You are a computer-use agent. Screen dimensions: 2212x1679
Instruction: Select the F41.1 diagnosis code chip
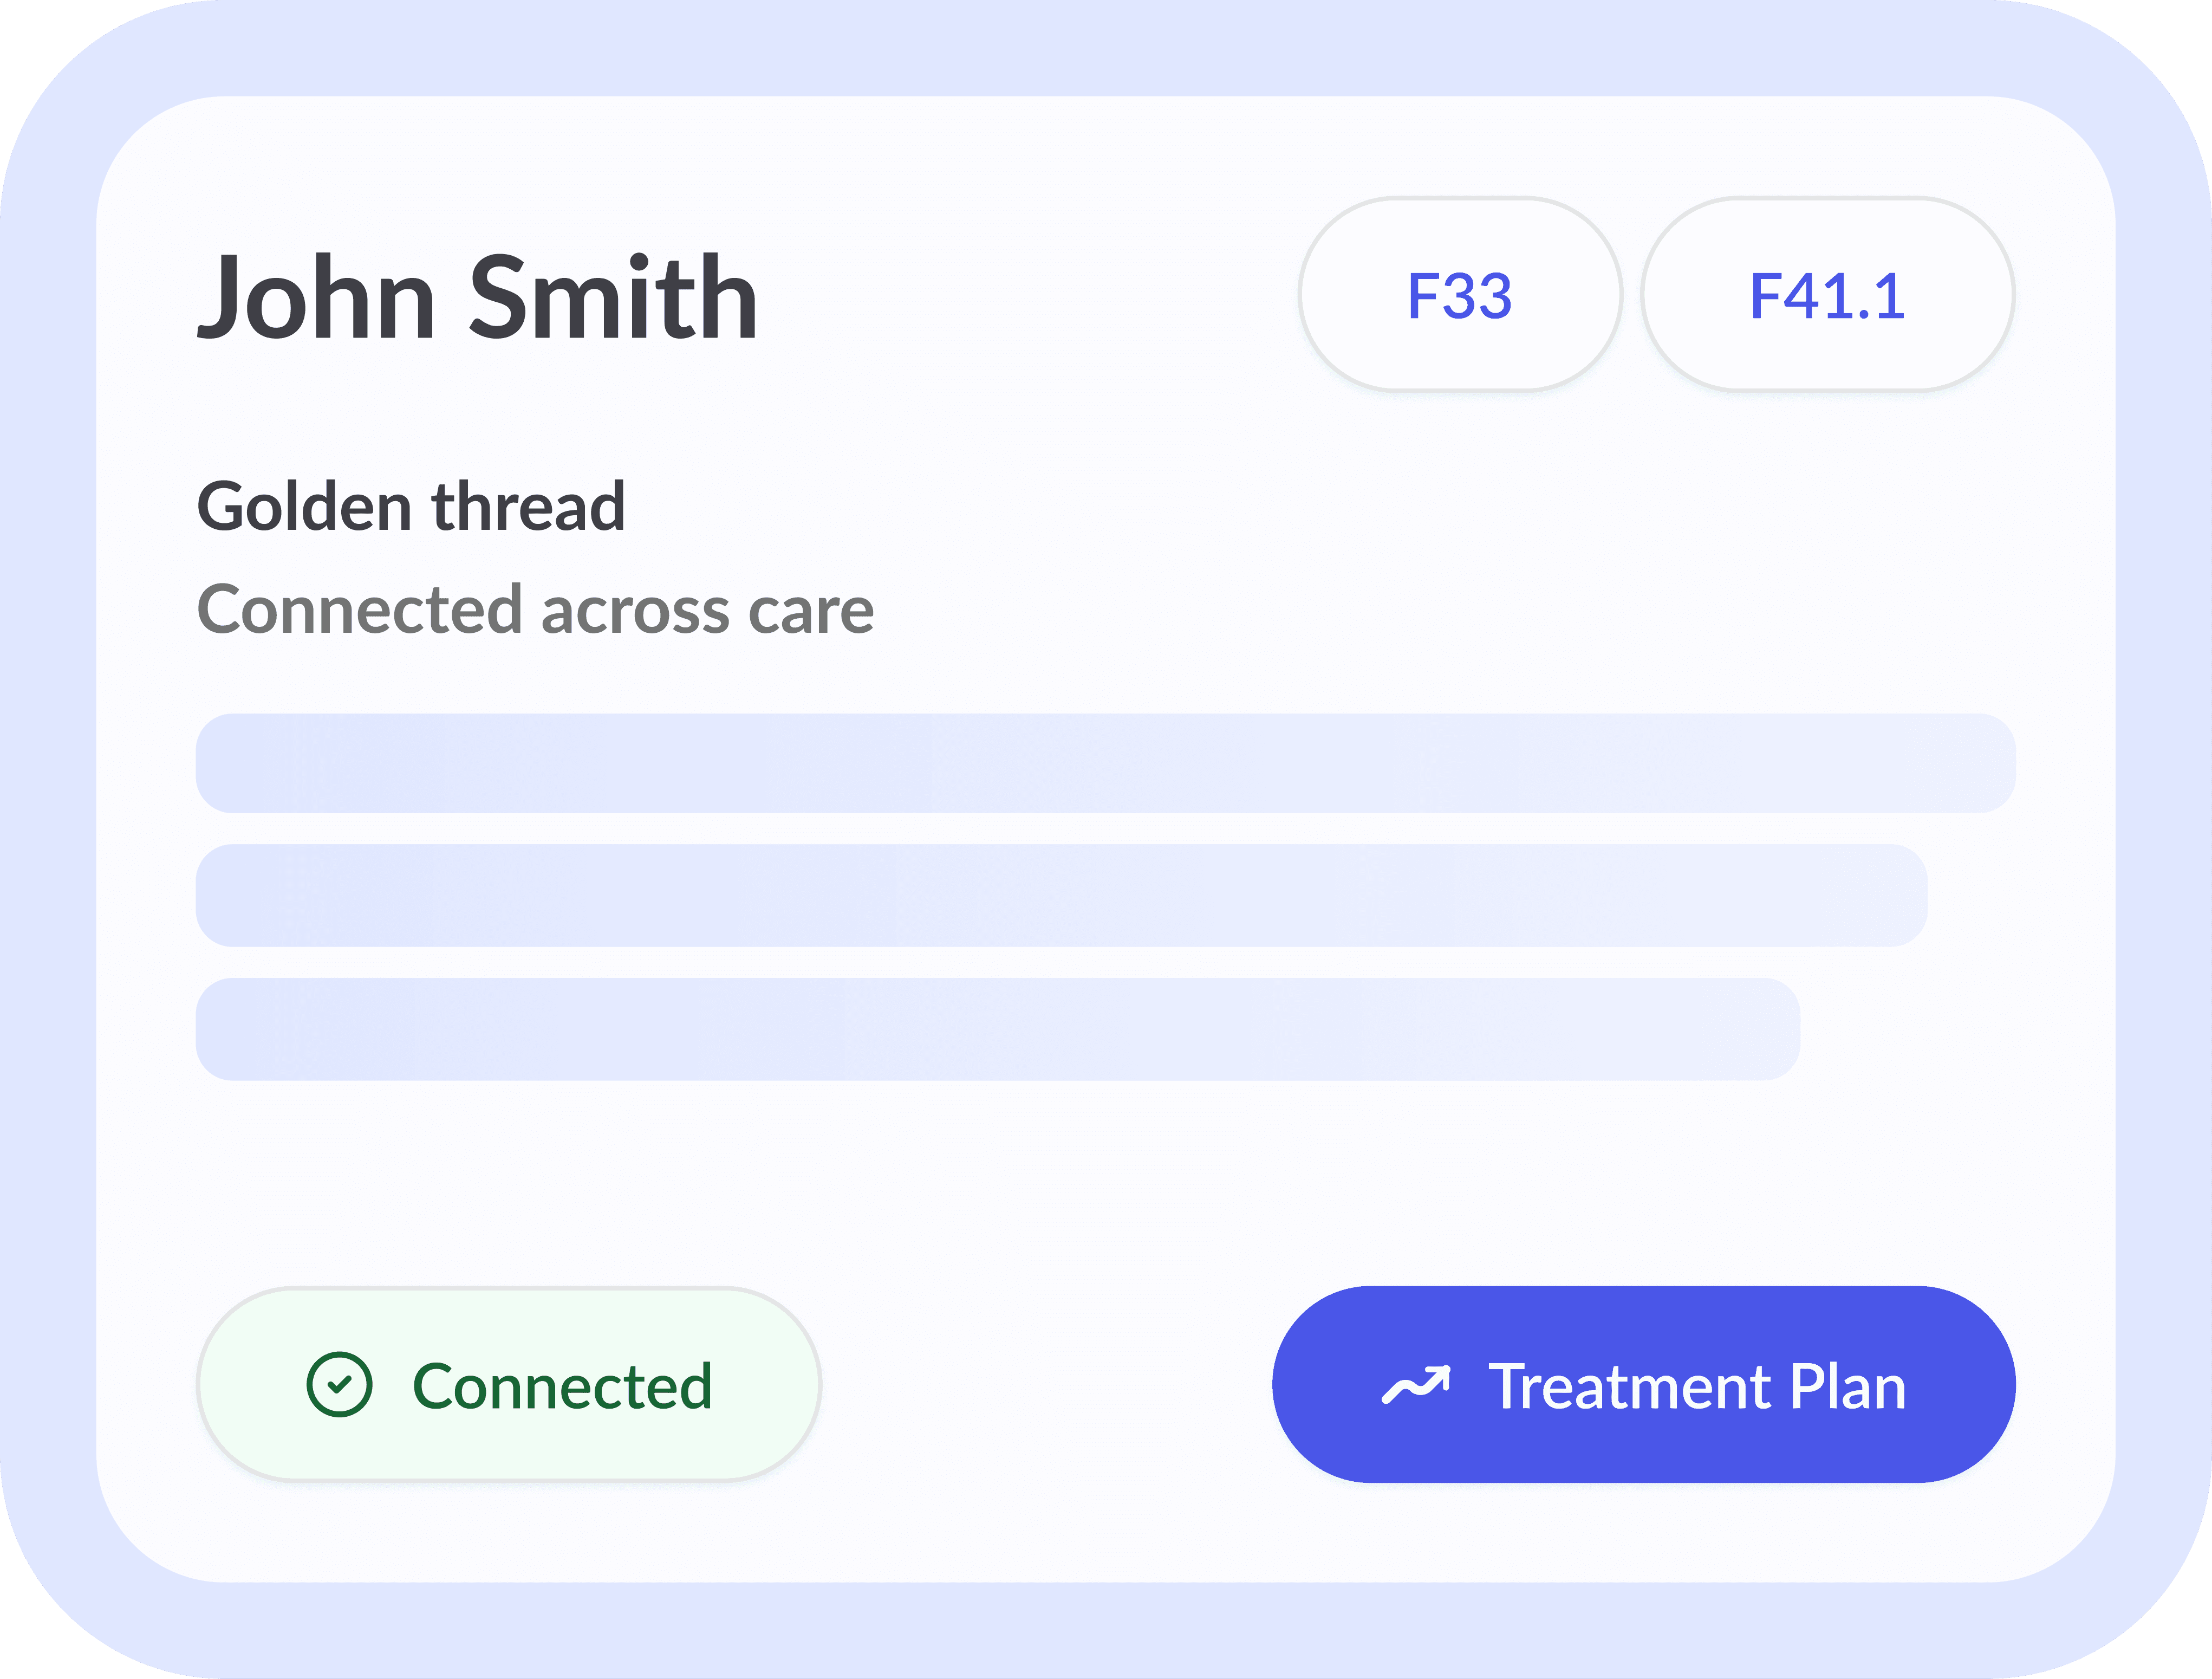[1828, 294]
